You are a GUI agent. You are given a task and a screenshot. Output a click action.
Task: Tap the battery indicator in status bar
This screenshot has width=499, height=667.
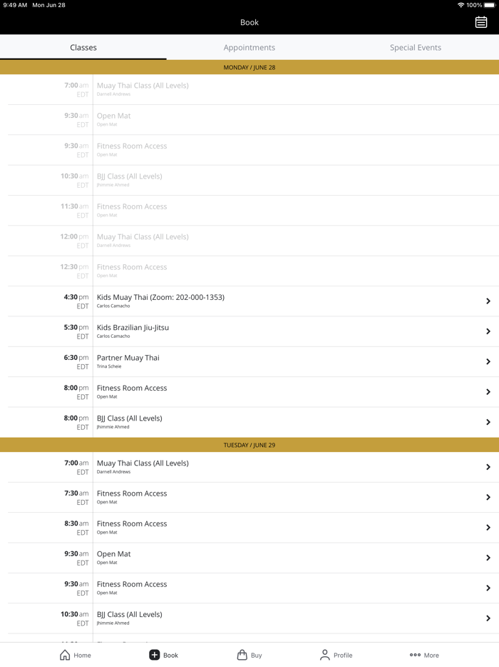489,5
